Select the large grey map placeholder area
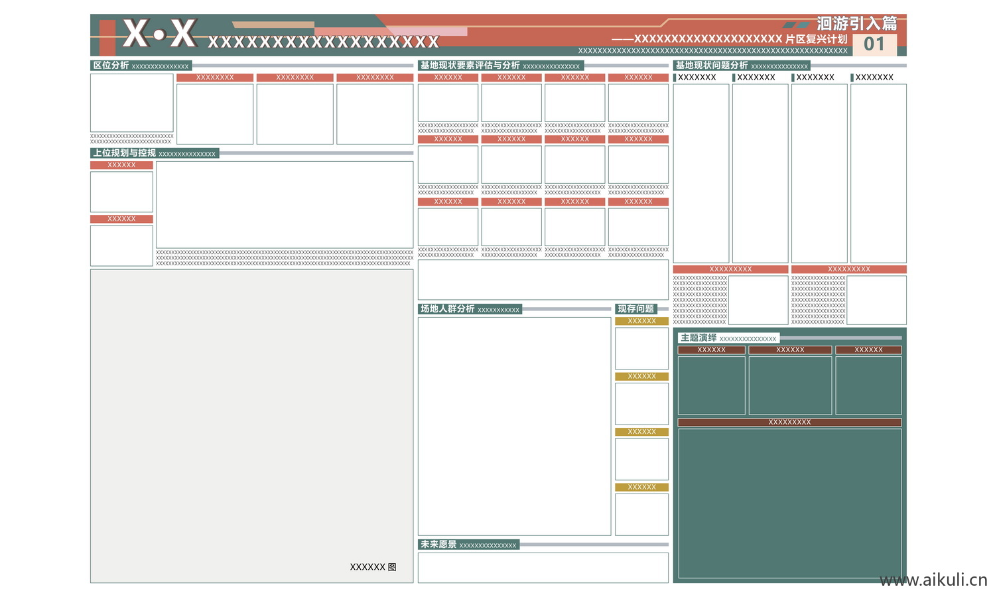This screenshot has width=995, height=597. click(x=251, y=426)
